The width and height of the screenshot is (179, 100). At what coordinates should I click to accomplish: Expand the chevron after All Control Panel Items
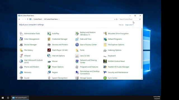click(x=59, y=19)
